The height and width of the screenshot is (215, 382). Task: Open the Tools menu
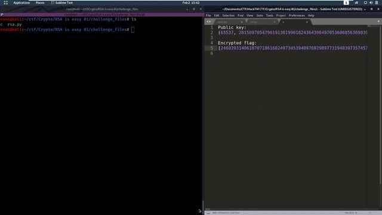pos(269,16)
